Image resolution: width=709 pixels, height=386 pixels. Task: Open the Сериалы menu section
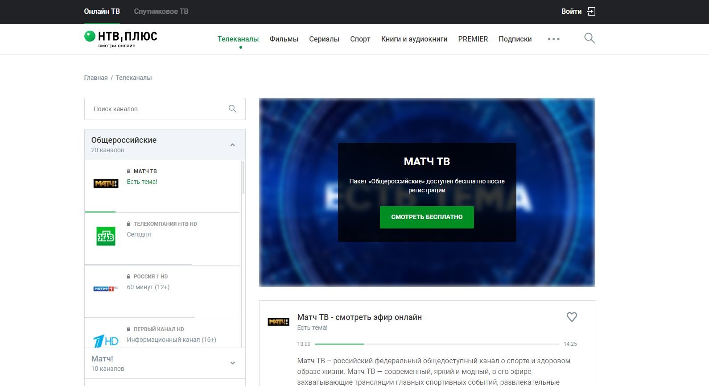324,39
